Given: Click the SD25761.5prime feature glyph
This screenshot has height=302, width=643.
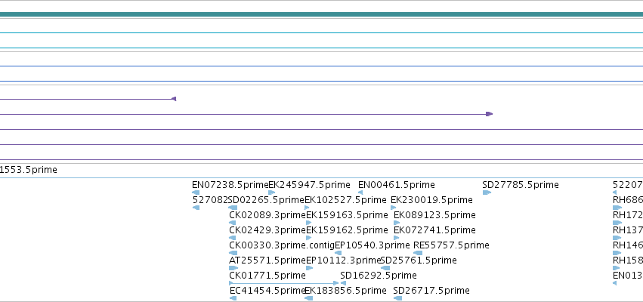Looking at the screenshot, I should point(385,268).
